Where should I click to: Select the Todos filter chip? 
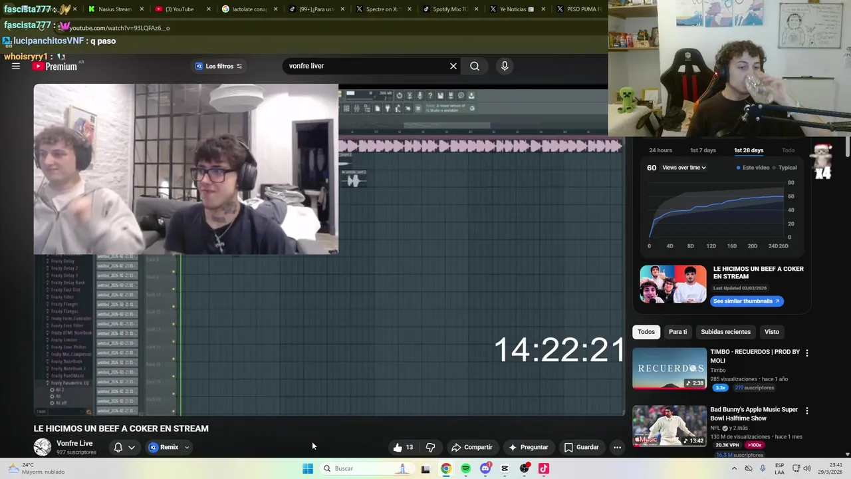point(646,332)
